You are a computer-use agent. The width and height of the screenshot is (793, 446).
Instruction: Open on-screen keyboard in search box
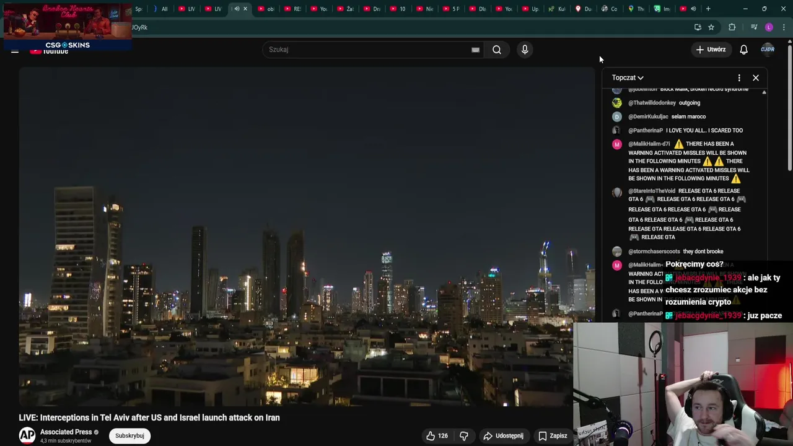coord(475,50)
